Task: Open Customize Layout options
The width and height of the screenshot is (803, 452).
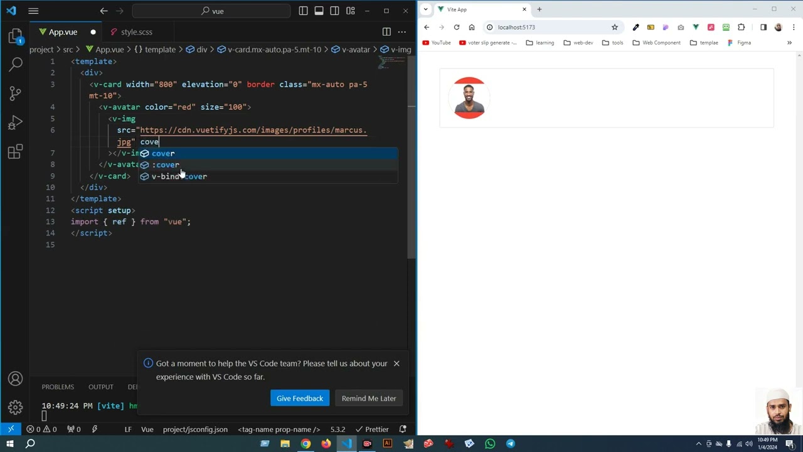Action: tap(351, 11)
